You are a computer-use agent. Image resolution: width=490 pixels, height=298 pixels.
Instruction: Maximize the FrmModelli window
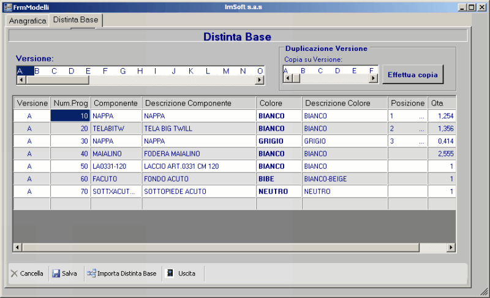(x=472, y=7)
